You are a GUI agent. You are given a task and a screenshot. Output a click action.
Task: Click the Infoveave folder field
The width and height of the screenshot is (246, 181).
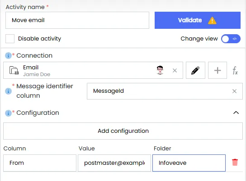pos(189,163)
